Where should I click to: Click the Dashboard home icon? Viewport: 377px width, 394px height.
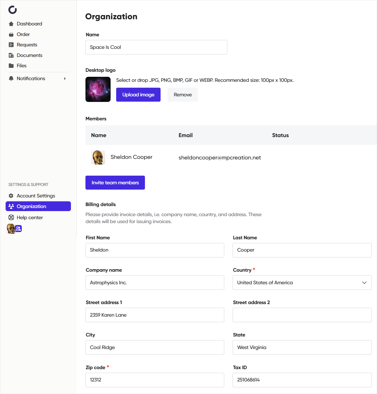click(11, 24)
